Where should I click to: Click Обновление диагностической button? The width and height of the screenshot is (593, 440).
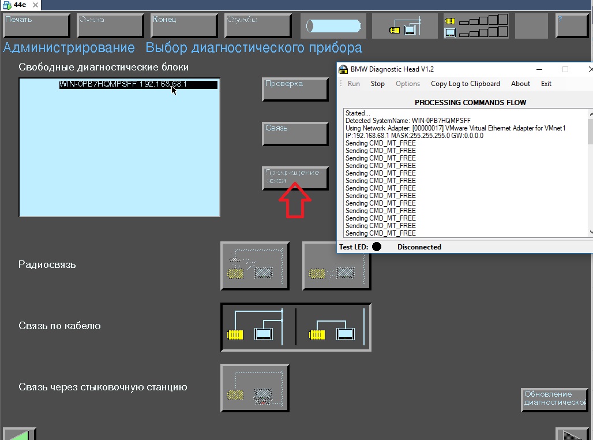[x=554, y=399]
